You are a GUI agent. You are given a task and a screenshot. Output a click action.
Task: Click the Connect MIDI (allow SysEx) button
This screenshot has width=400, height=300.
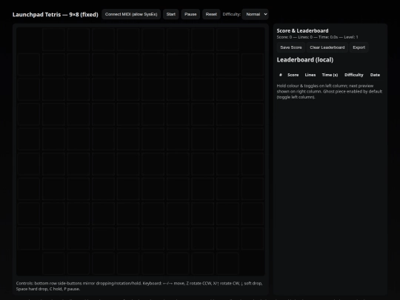pos(131,14)
